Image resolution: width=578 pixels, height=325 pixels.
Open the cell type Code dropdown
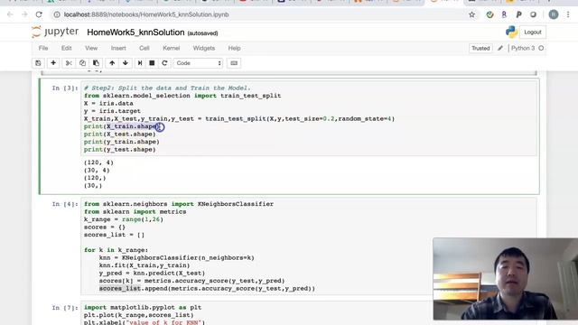(x=199, y=63)
